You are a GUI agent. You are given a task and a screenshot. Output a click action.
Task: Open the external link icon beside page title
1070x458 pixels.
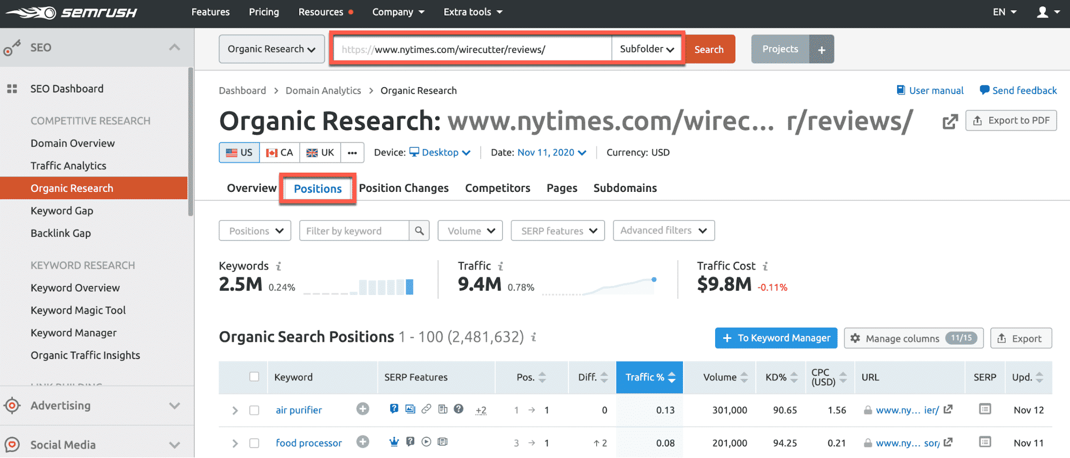tap(950, 122)
